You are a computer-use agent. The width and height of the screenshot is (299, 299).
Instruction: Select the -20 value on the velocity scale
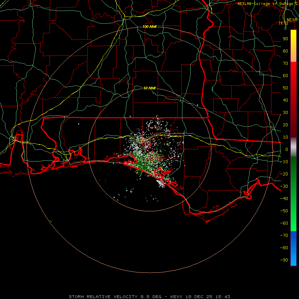click(284, 174)
